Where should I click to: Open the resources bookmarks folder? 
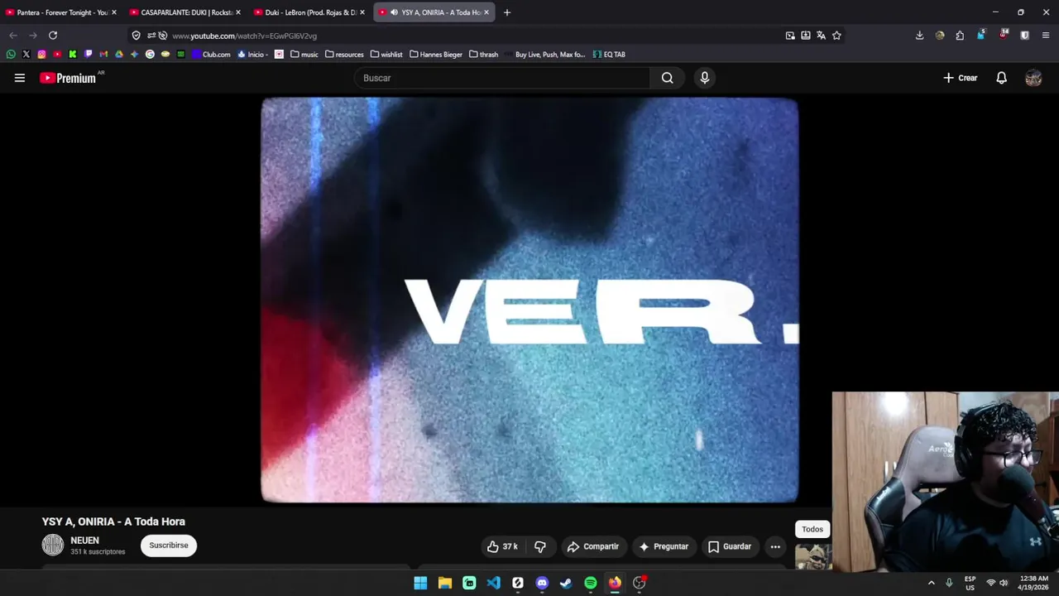coord(344,55)
